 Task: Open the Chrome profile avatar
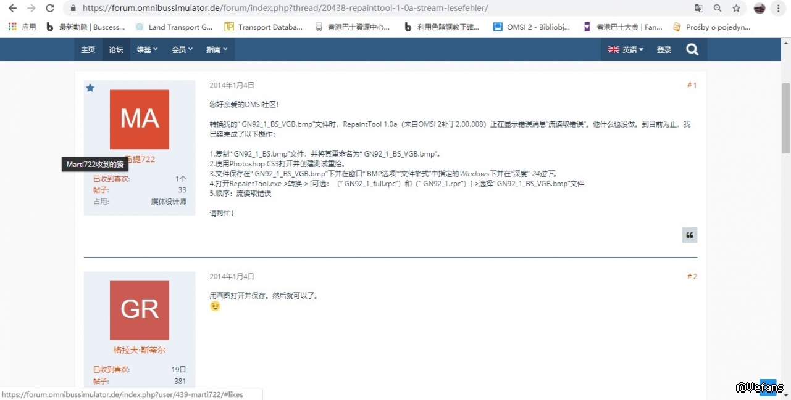point(760,9)
